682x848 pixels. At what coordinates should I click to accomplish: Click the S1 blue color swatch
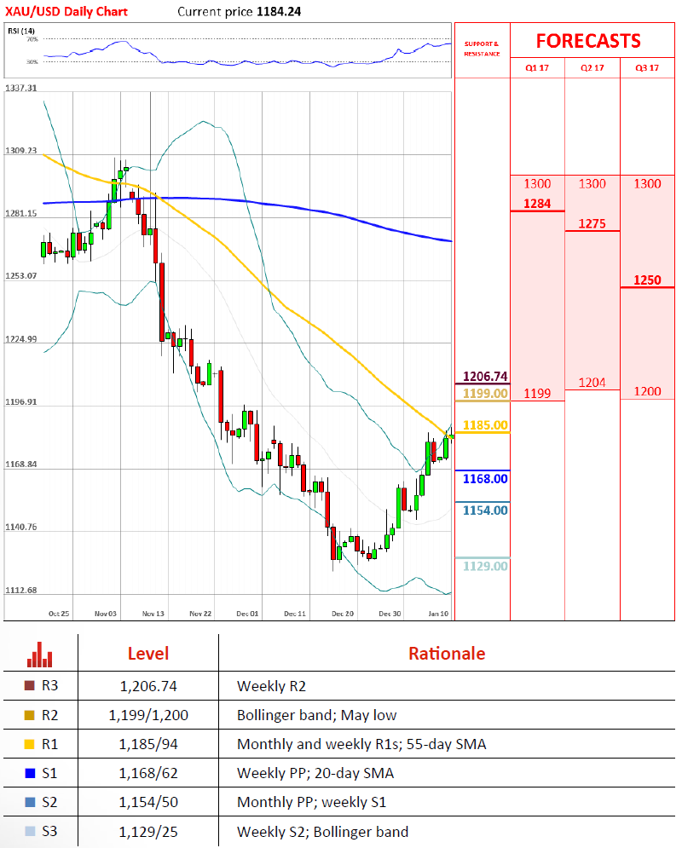(x=32, y=773)
